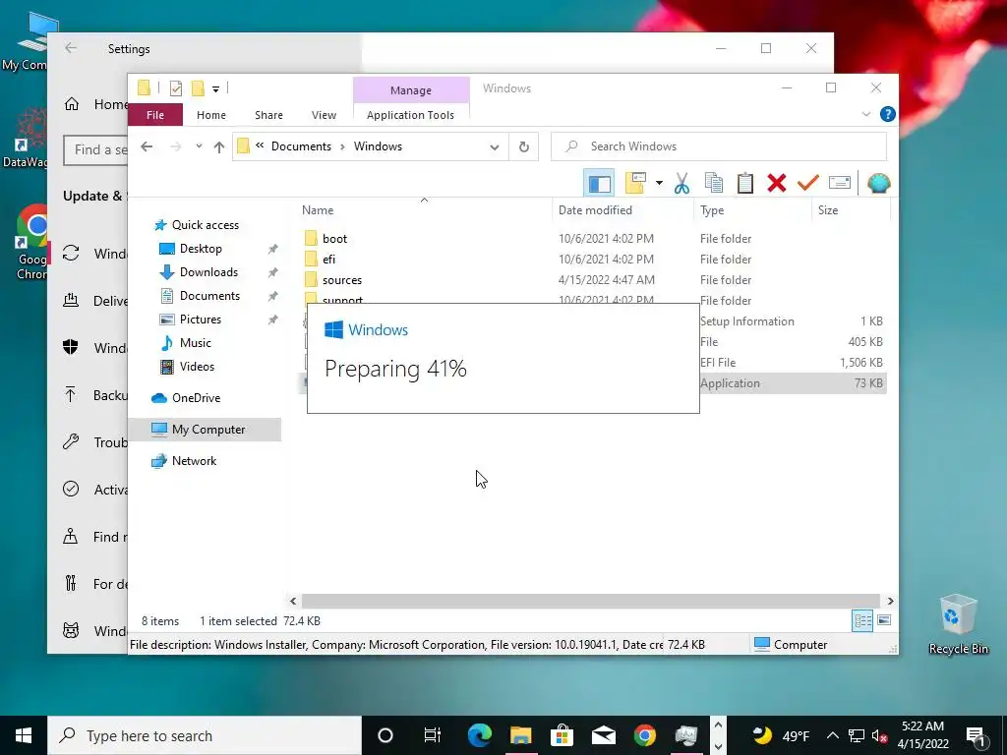
Task: Click the globe shell icon in toolbar
Action: point(878,184)
